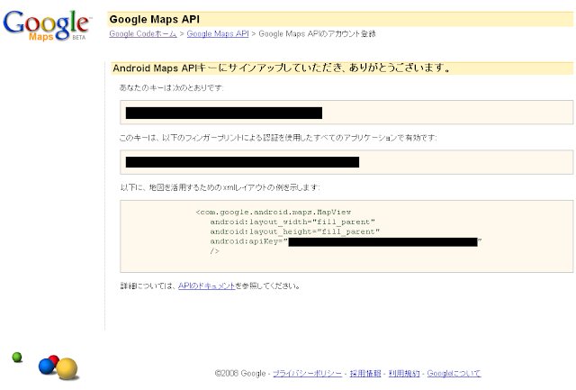The width and height of the screenshot is (576, 390).
Task: Open the APIのドキュメント link
Action: (206, 286)
